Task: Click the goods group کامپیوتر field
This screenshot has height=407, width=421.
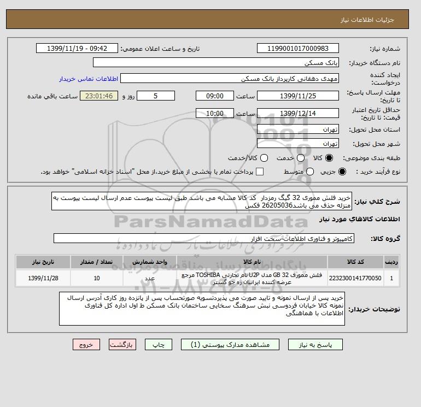Action: tap(204, 238)
